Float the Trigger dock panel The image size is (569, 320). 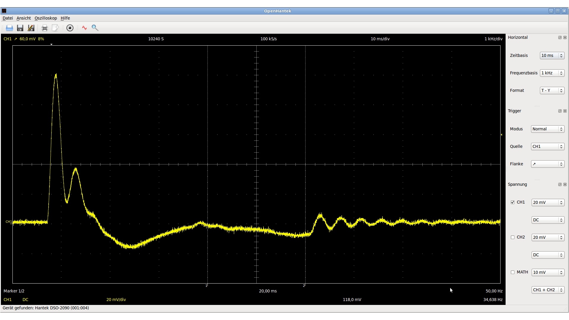point(560,111)
